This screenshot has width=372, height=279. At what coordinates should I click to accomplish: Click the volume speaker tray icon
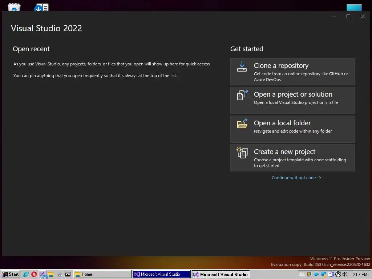345,274
